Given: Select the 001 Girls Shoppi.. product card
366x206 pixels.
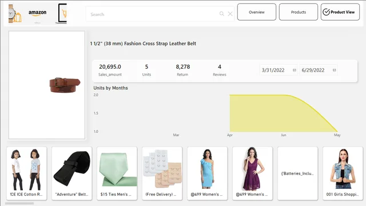Looking at the screenshot, I should (343, 173).
